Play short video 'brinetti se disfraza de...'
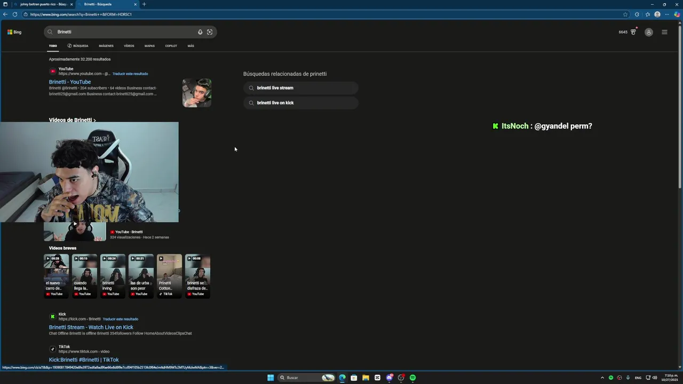This screenshot has width=683, height=384. pos(197,276)
